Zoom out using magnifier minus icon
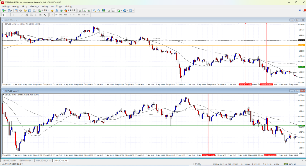The height and width of the screenshot is (166, 306). pos(98,10)
